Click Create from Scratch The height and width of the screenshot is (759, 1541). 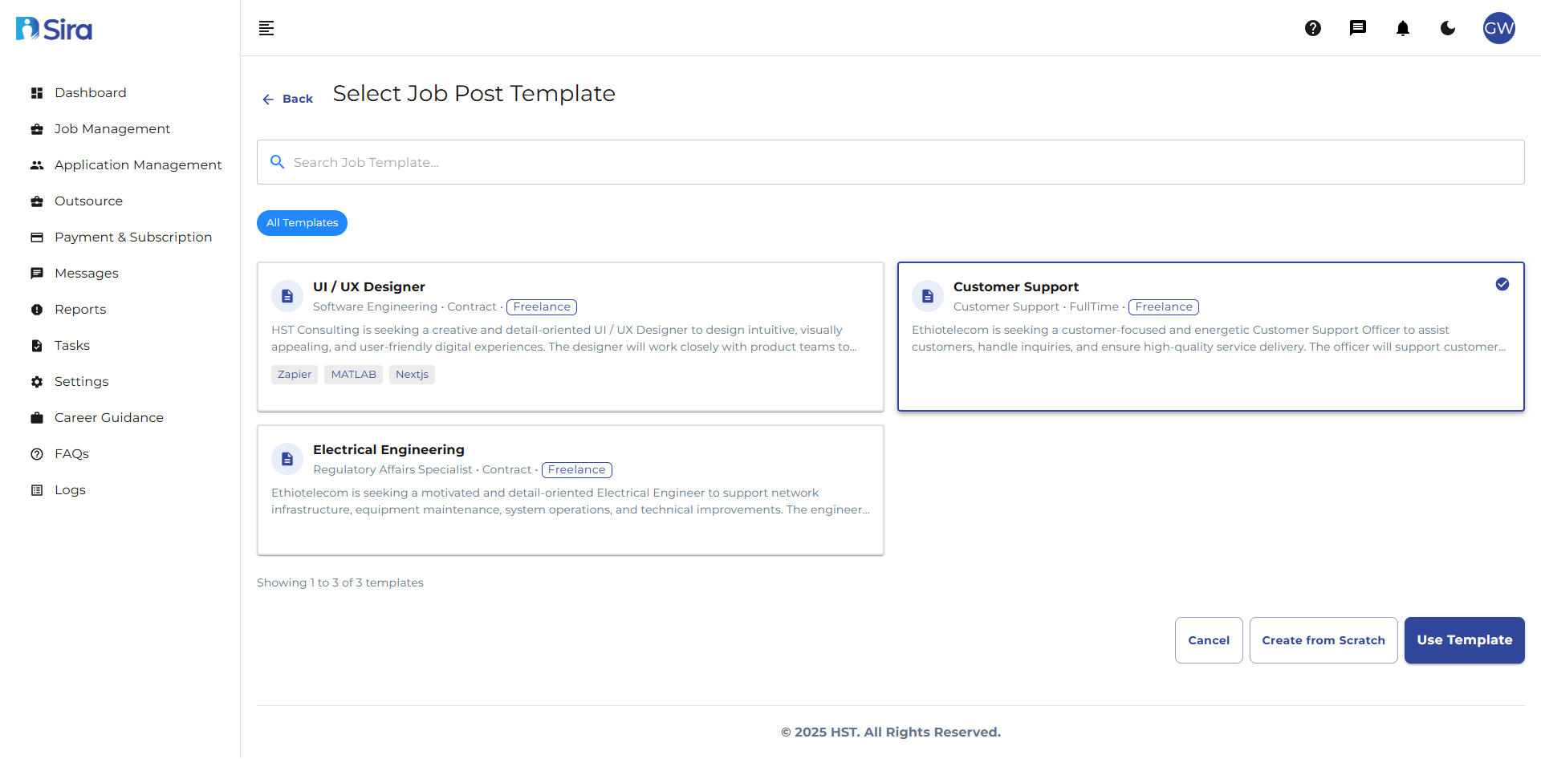[1323, 639]
